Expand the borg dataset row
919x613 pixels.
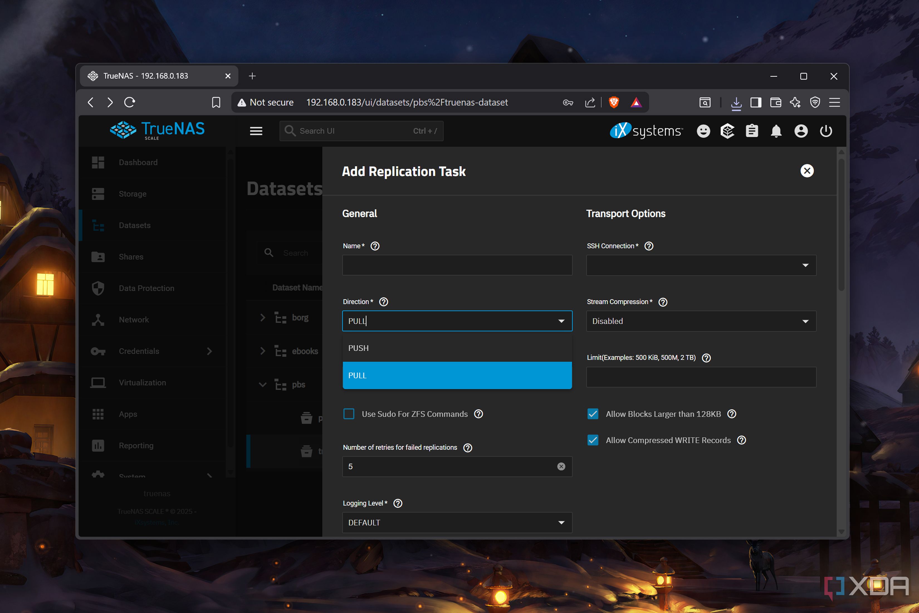[x=263, y=317]
